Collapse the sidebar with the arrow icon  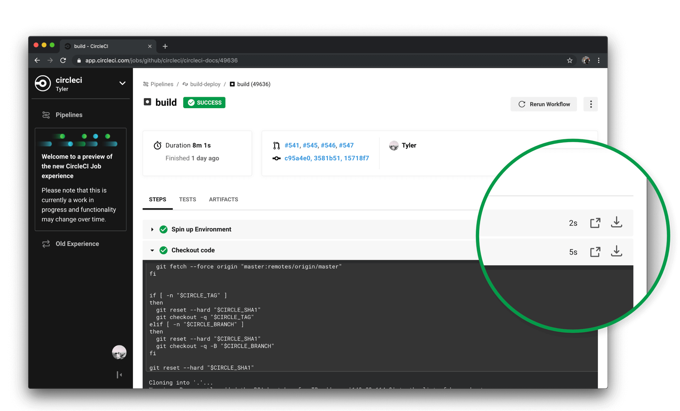tap(119, 375)
